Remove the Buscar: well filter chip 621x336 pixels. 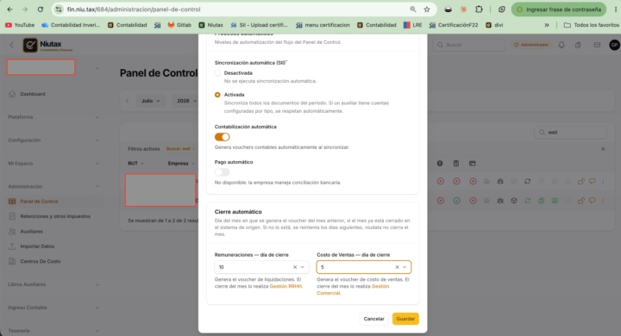tap(194, 149)
